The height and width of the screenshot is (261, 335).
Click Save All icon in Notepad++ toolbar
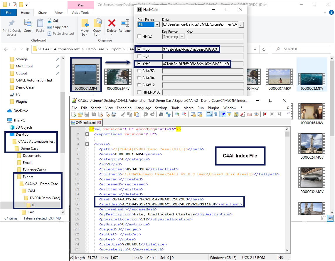click(x=94, y=114)
